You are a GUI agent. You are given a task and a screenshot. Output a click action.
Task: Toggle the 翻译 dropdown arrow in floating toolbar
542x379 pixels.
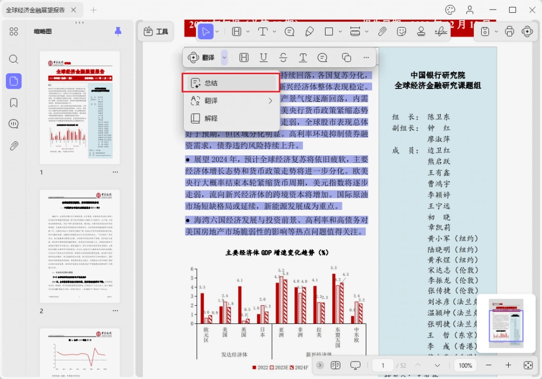click(x=224, y=57)
